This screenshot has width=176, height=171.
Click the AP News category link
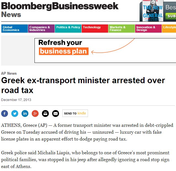(x=9, y=73)
